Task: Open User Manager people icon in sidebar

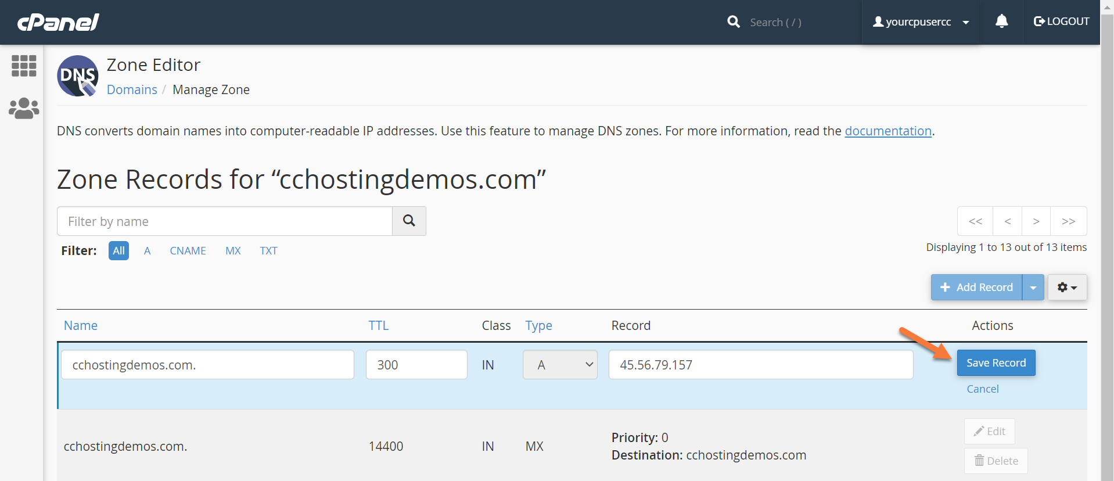Action: (24, 108)
